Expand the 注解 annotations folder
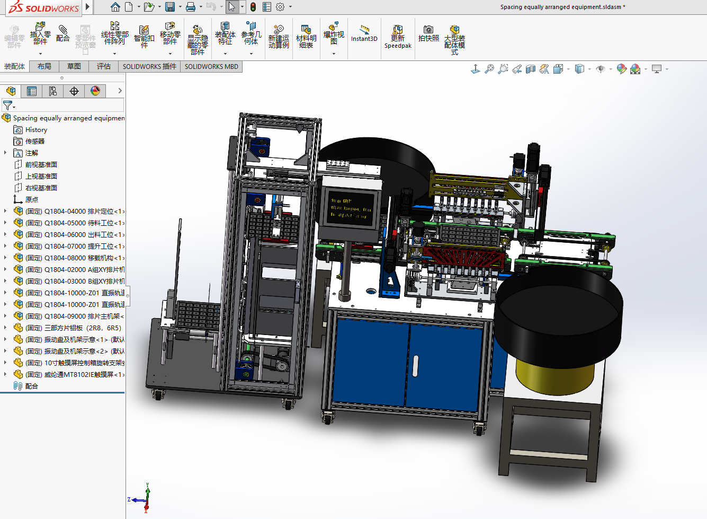Viewport: 707px width, 519px height. 6,153
